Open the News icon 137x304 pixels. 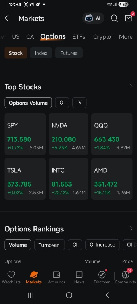79,275
